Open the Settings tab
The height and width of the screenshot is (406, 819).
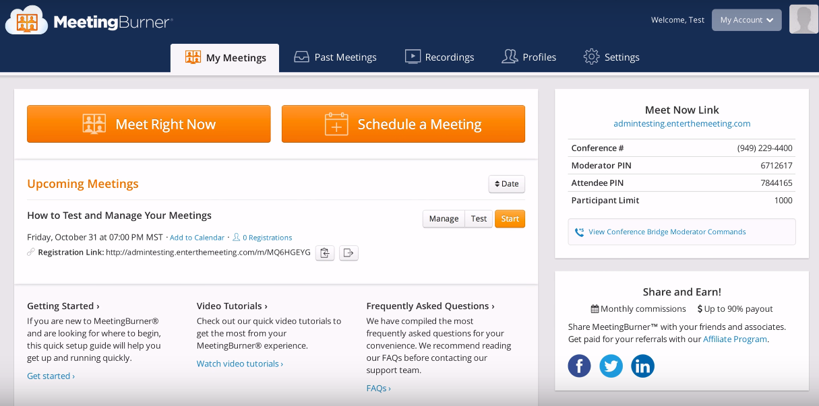coord(611,57)
